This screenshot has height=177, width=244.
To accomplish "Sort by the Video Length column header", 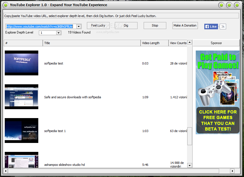I will click(x=155, y=43).
